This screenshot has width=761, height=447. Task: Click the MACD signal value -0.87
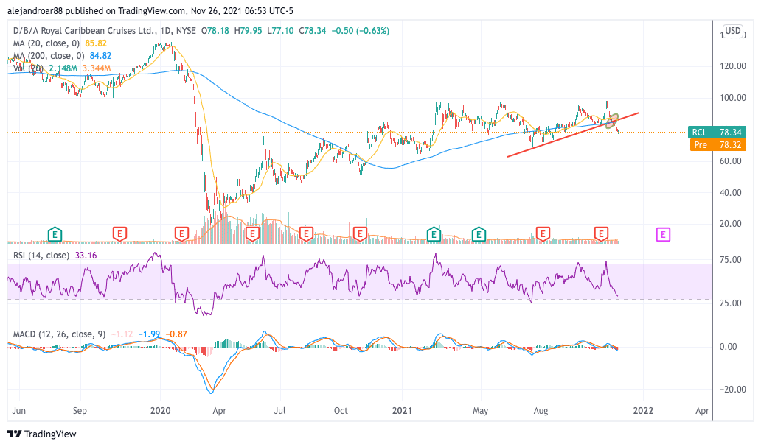(176, 334)
